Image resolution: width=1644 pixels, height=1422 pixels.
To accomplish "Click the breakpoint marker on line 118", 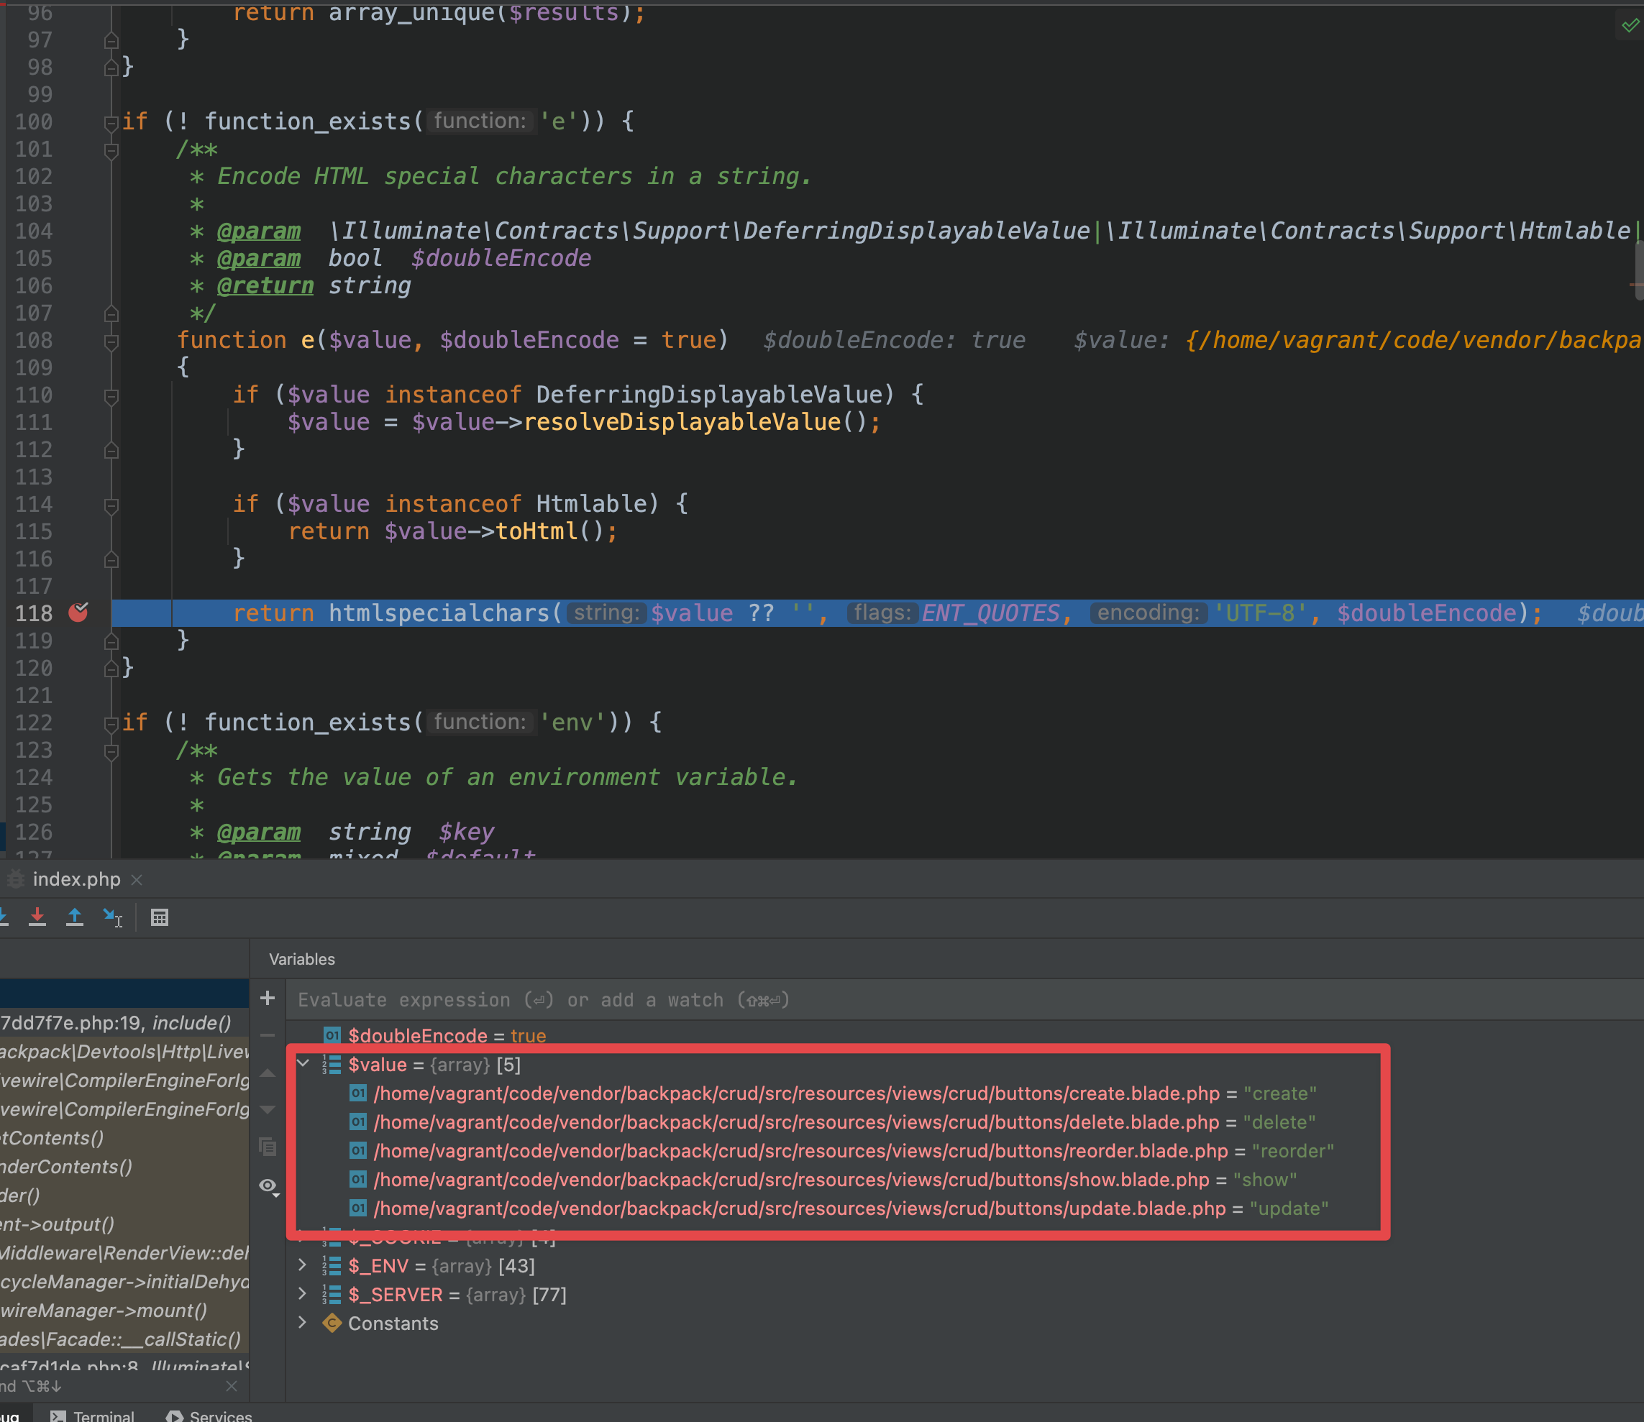I will click(x=78, y=612).
